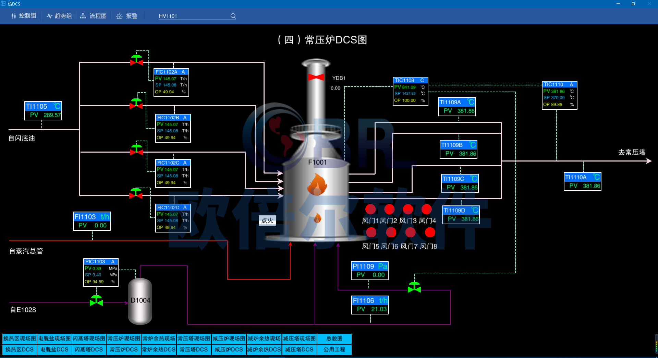This screenshot has height=358, width=658.
Task: Click the PI1109 pressure indicator
Action: (370, 271)
